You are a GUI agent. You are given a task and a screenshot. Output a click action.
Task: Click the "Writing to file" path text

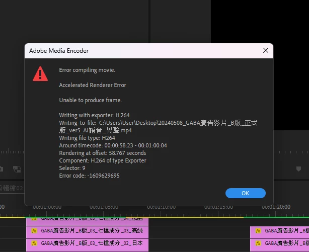tap(158, 126)
